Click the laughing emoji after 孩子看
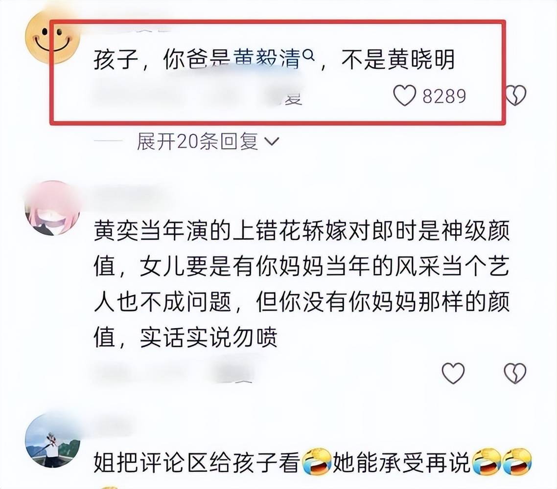The image size is (557, 489). pos(317,462)
